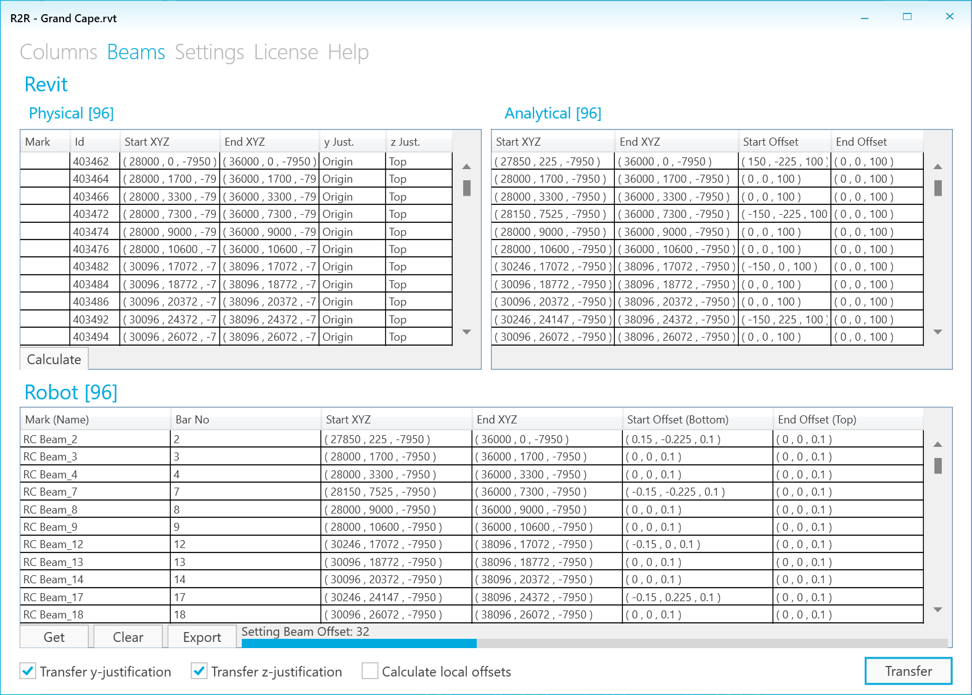This screenshot has height=695, width=972.
Task: Click the Export button
Action: [202, 637]
